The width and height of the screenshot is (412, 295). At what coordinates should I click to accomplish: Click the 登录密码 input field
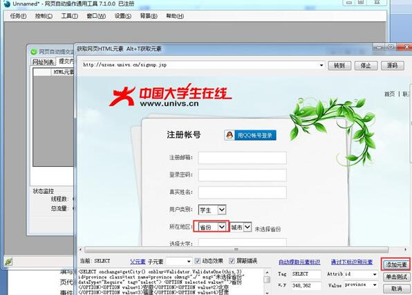pyautogui.click(x=242, y=175)
